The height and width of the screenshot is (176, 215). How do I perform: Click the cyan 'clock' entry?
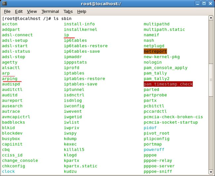(8, 171)
